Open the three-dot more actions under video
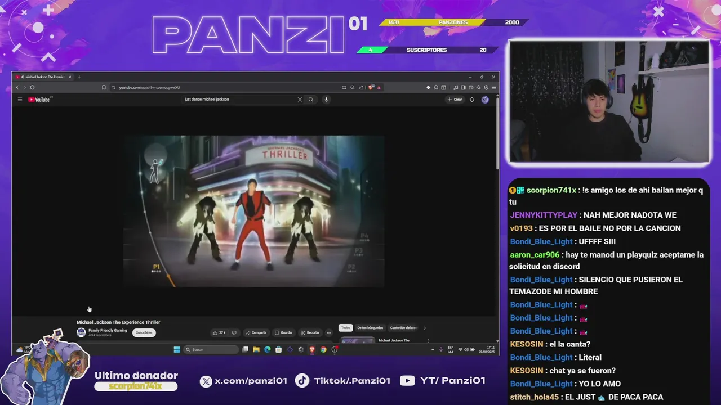The image size is (721, 405). coord(329,332)
